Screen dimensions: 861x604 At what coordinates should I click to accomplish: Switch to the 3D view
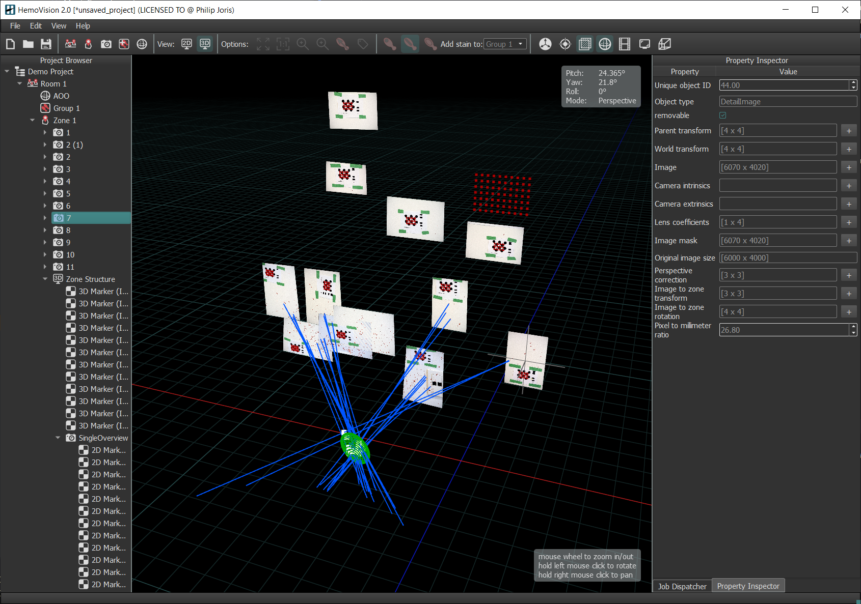(x=205, y=44)
